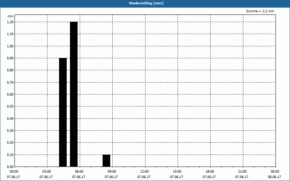Select the 0,40 y-axis value
The width and height of the screenshot is (290, 181).
click(x=11, y=119)
